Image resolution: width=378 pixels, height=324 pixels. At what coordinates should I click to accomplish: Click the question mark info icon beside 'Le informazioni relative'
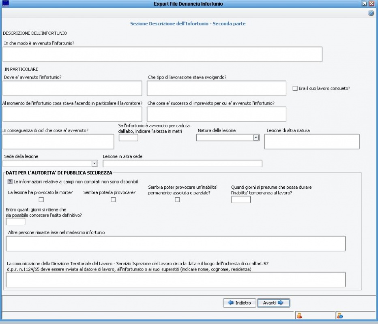click(10, 181)
